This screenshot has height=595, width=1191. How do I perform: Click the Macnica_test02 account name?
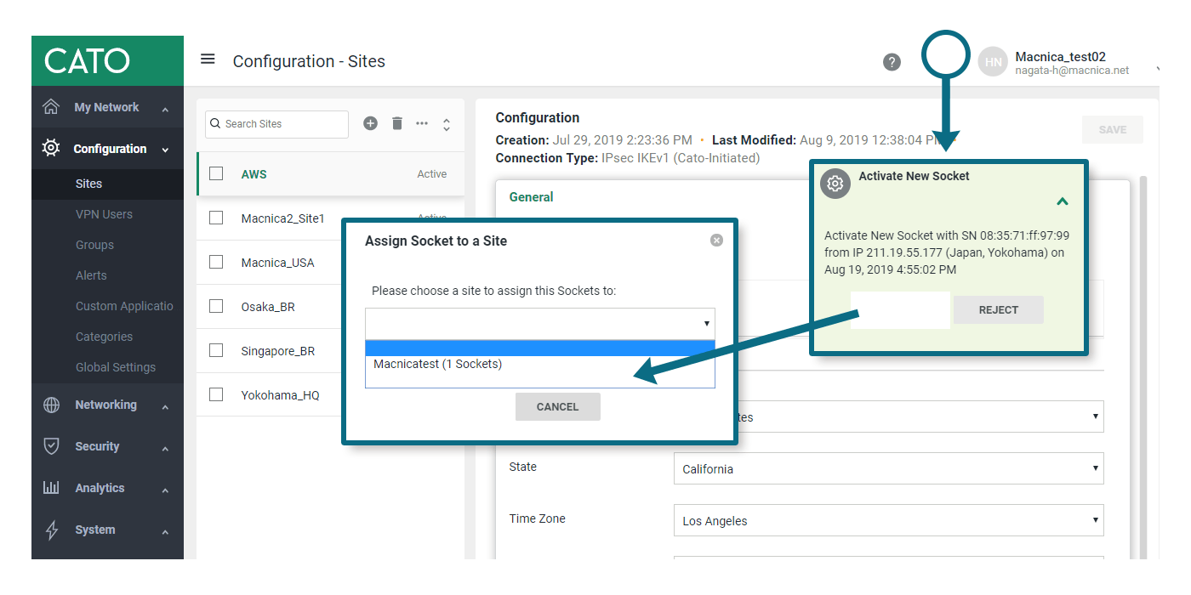pos(1060,56)
